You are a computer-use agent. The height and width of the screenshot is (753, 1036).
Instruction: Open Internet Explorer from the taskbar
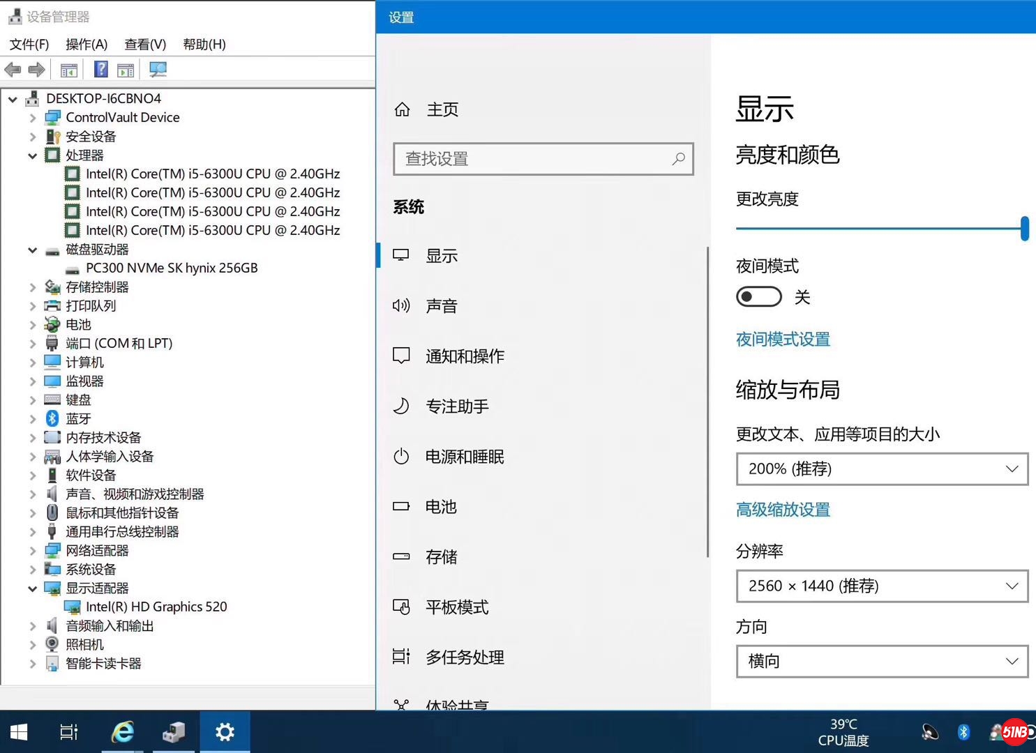[x=123, y=732]
